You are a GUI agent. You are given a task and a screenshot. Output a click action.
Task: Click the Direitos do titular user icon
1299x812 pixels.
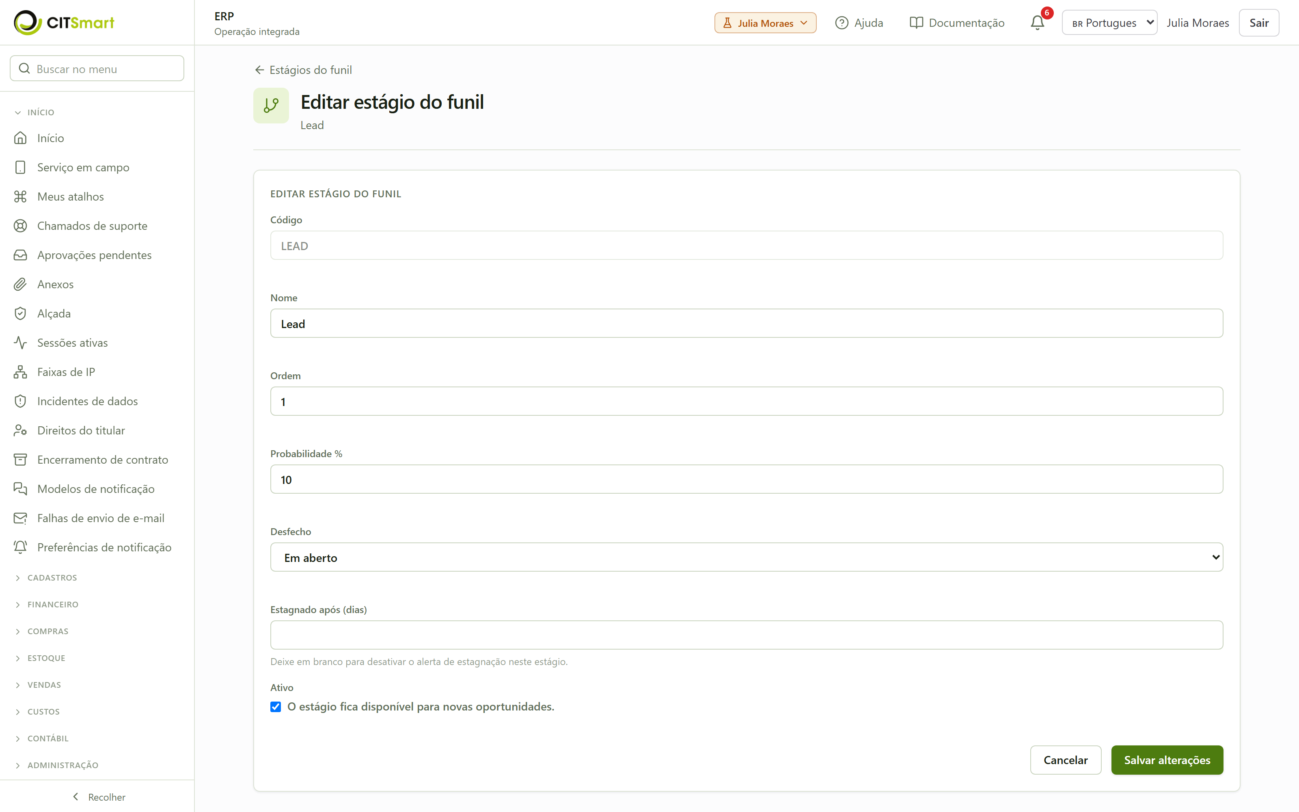pos(20,430)
